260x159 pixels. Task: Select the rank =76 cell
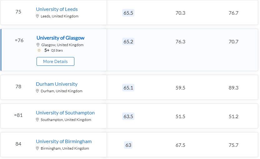pos(19,41)
